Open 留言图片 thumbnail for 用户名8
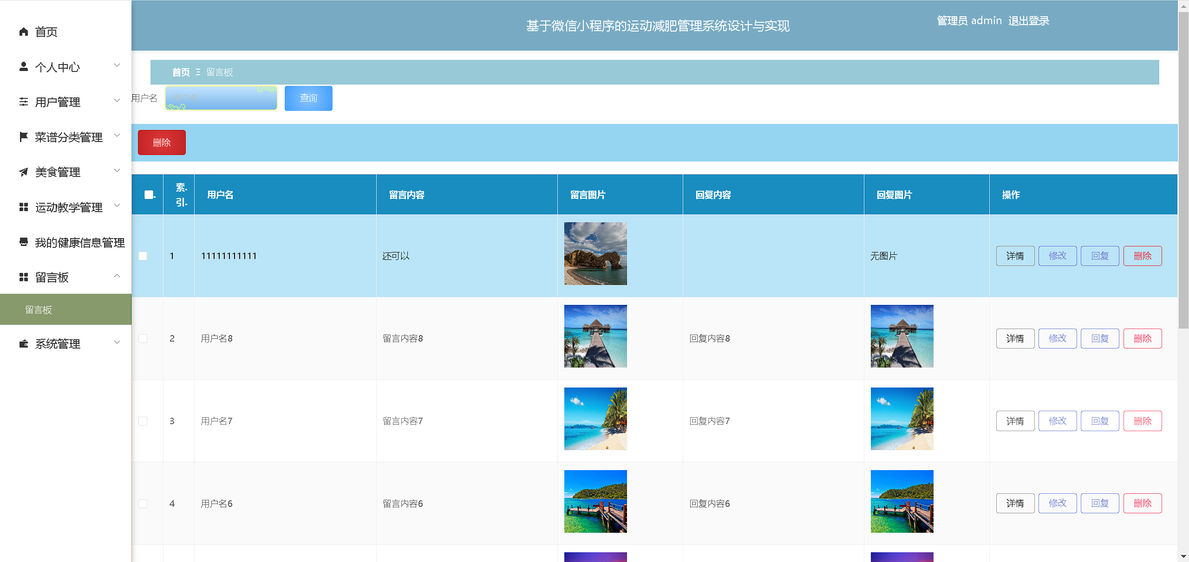 click(595, 336)
